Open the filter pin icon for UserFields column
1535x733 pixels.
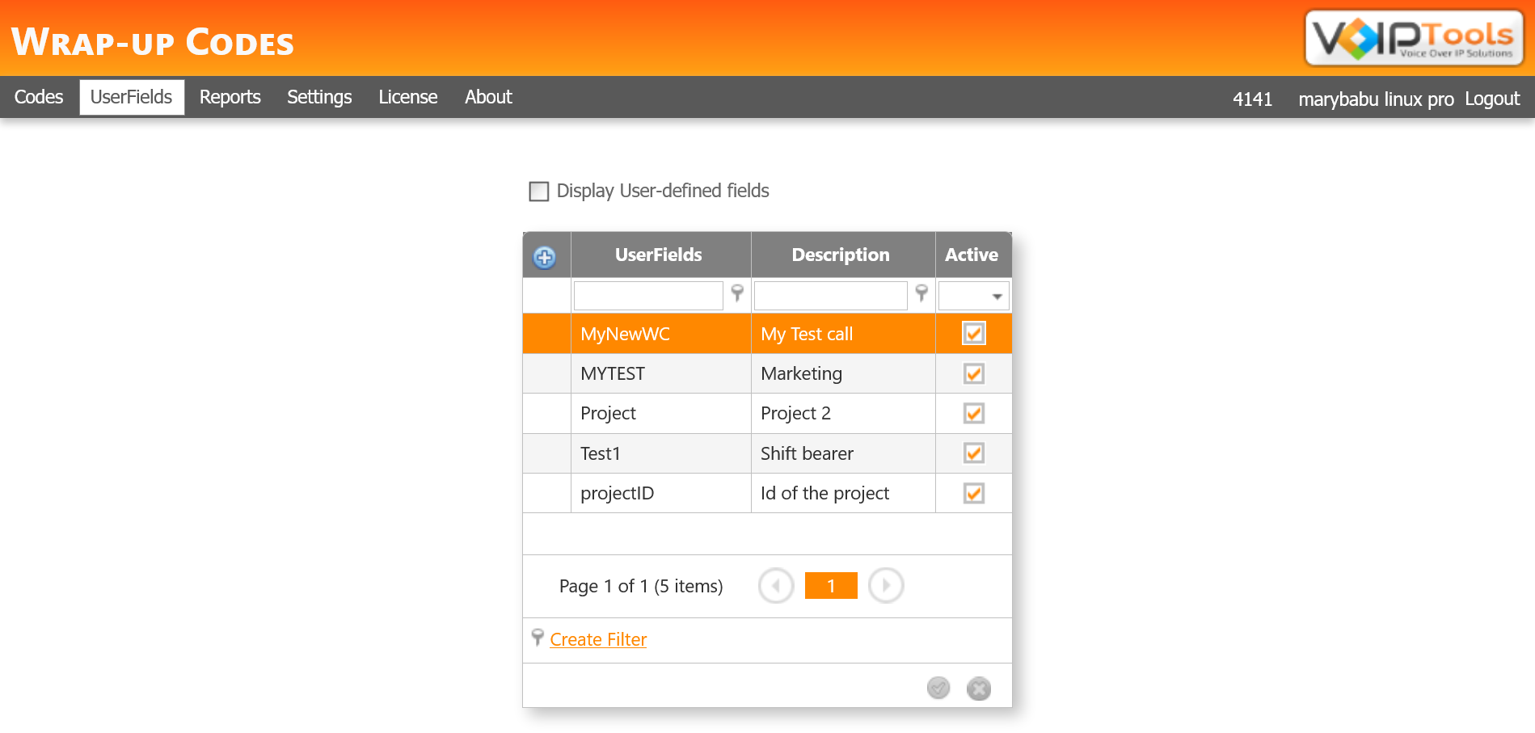736,294
